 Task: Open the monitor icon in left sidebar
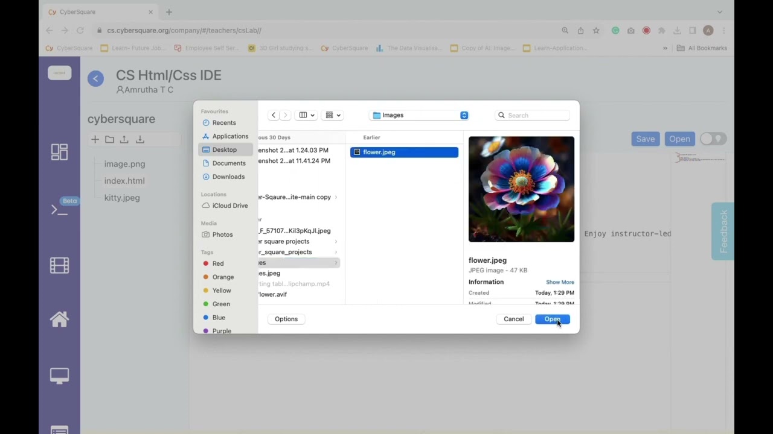pos(59,376)
